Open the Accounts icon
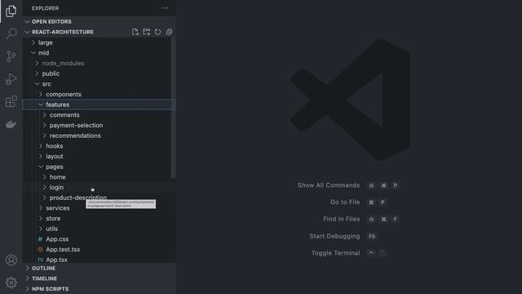522x294 pixels. click(x=11, y=260)
